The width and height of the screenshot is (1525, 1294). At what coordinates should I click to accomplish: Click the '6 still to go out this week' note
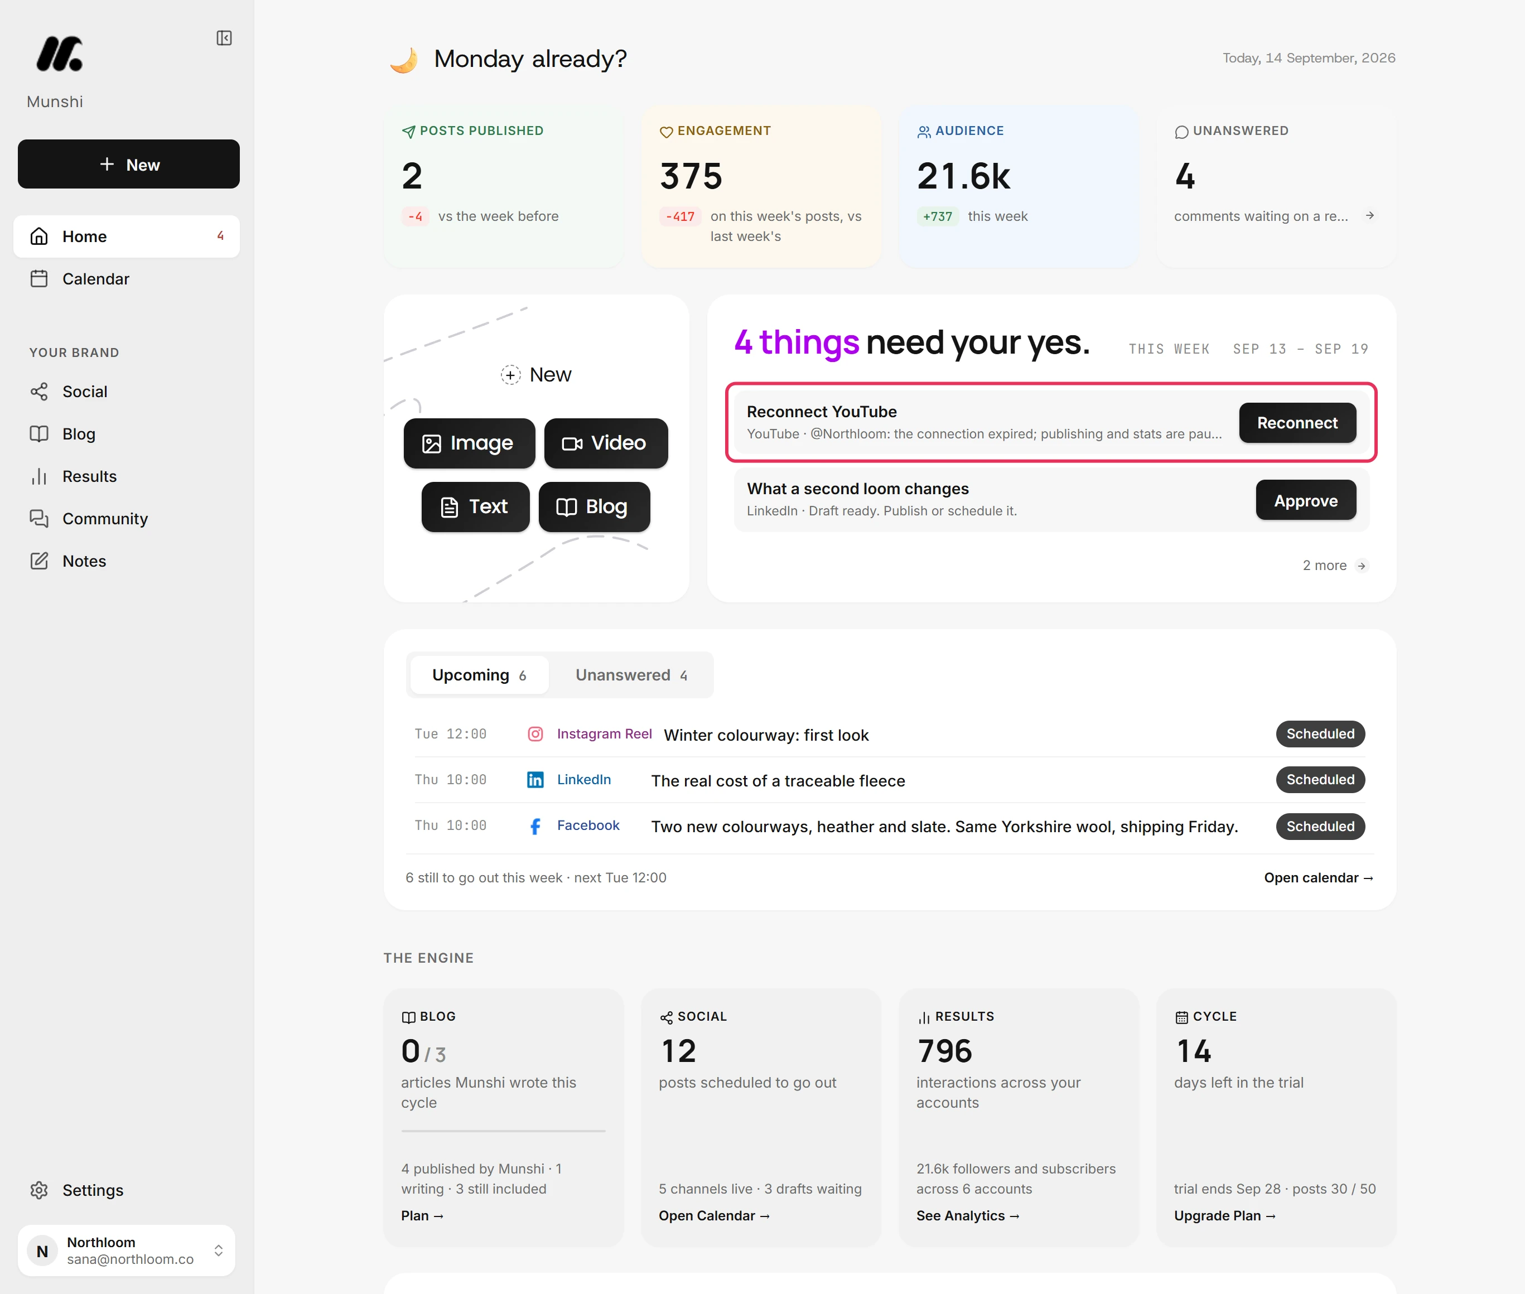(x=535, y=878)
